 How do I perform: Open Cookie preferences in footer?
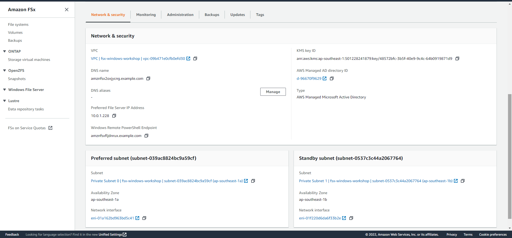493,235
